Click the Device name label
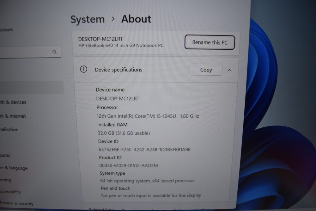 110,90
